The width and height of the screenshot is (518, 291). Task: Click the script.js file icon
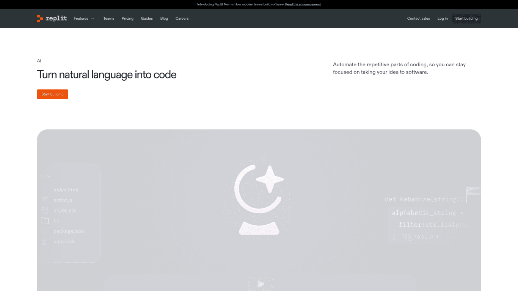45,200
